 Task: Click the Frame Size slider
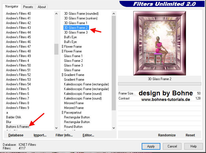pos(160,93)
